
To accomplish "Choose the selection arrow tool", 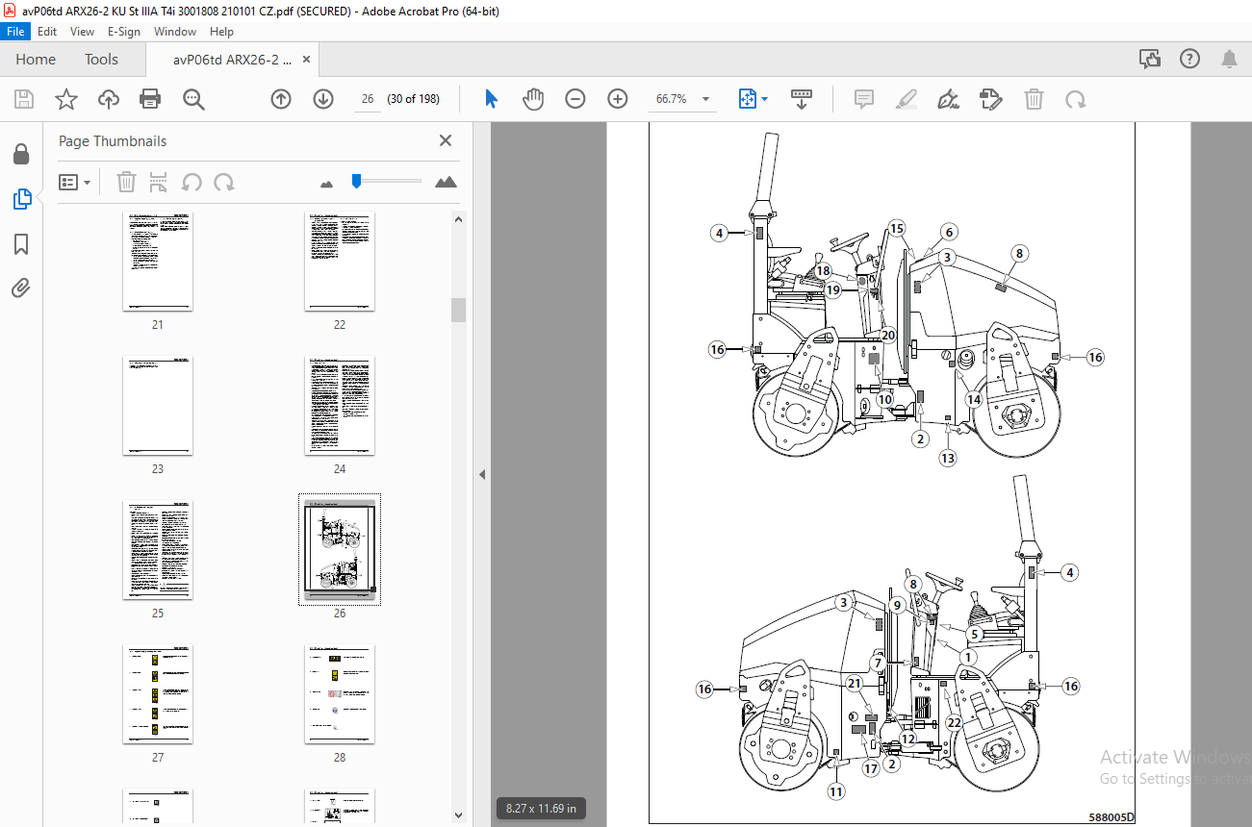I will pos(491,99).
